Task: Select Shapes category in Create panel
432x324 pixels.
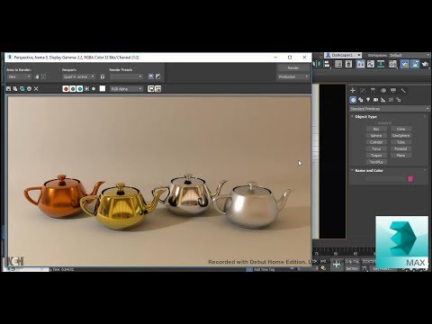Action: click(361, 100)
